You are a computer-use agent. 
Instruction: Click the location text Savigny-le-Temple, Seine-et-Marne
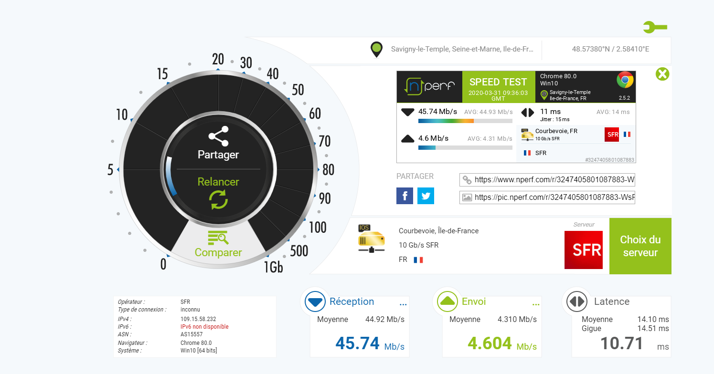(462, 49)
